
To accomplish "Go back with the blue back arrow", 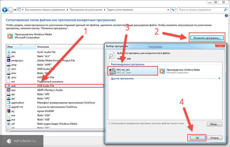I will point(5,10).
